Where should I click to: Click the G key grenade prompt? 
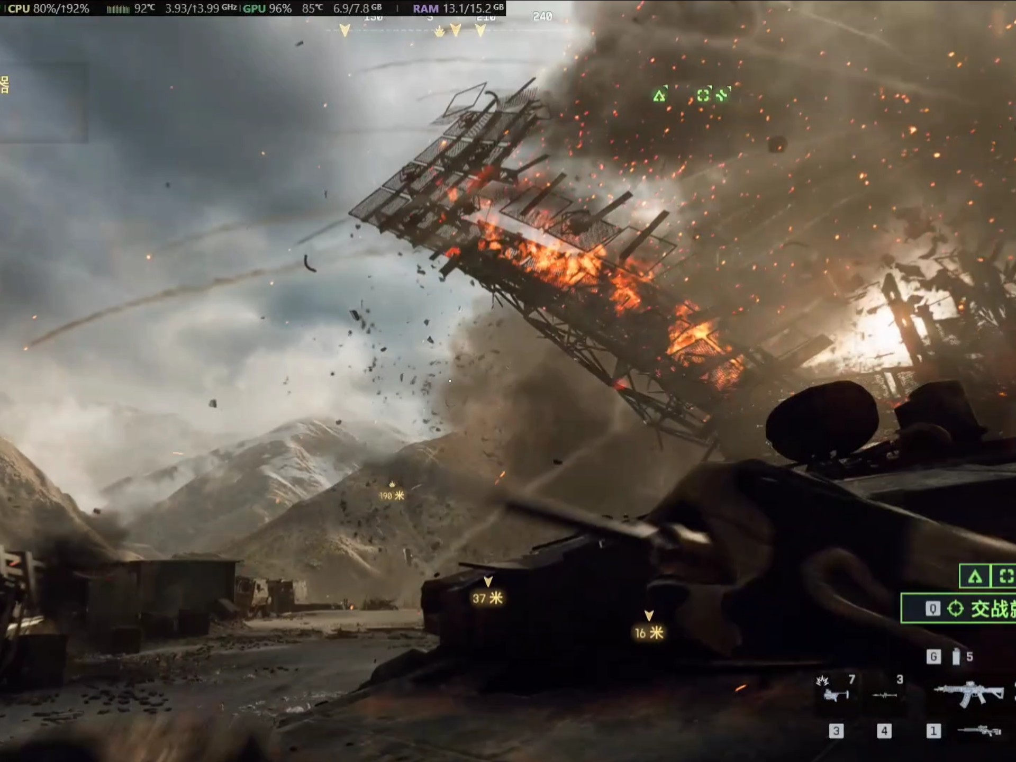(x=933, y=657)
